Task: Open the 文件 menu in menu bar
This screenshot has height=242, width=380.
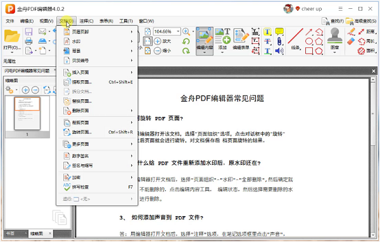Action: (x=10, y=21)
